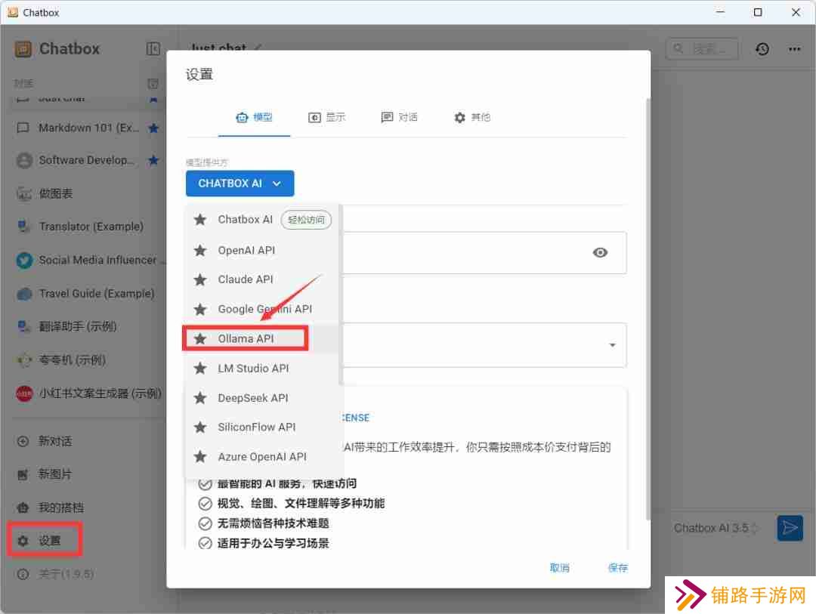Click the LICENSE link text
The height and width of the screenshot is (614, 816).
click(356, 418)
